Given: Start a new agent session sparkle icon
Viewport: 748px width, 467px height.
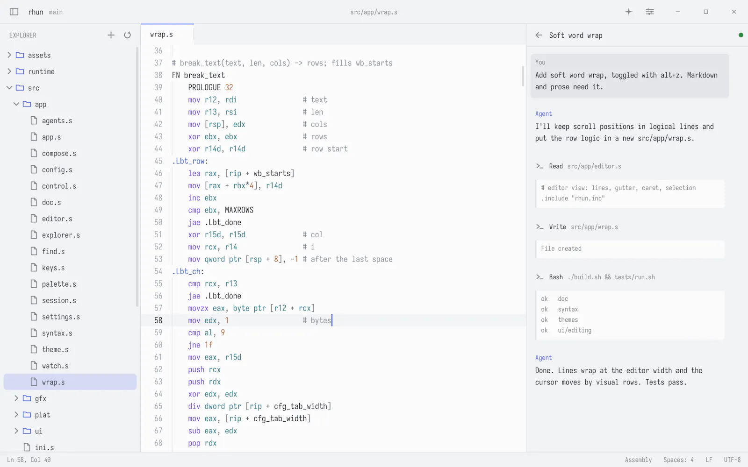Looking at the screenshot, I should (629, 12).
